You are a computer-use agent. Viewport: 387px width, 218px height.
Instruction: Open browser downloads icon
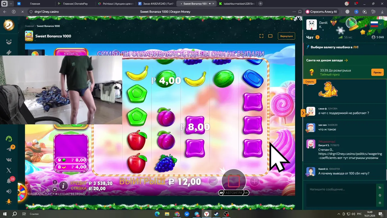(x=382, y=12)
